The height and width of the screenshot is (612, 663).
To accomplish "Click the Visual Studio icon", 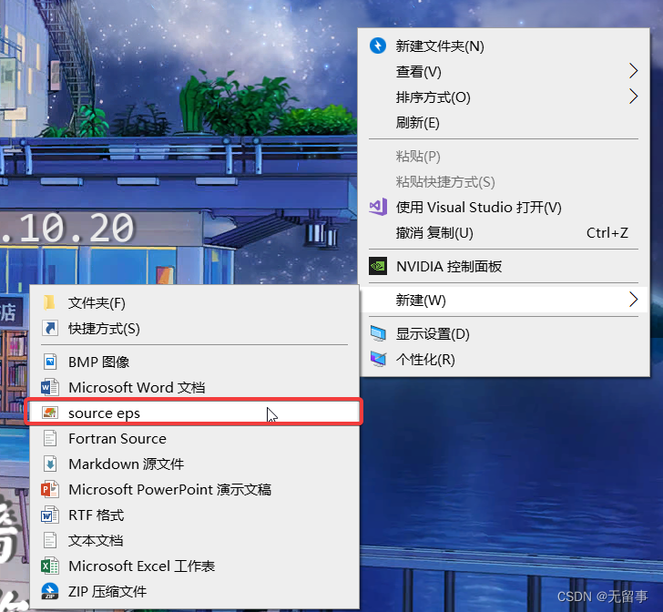I will (x=378, y=207).
